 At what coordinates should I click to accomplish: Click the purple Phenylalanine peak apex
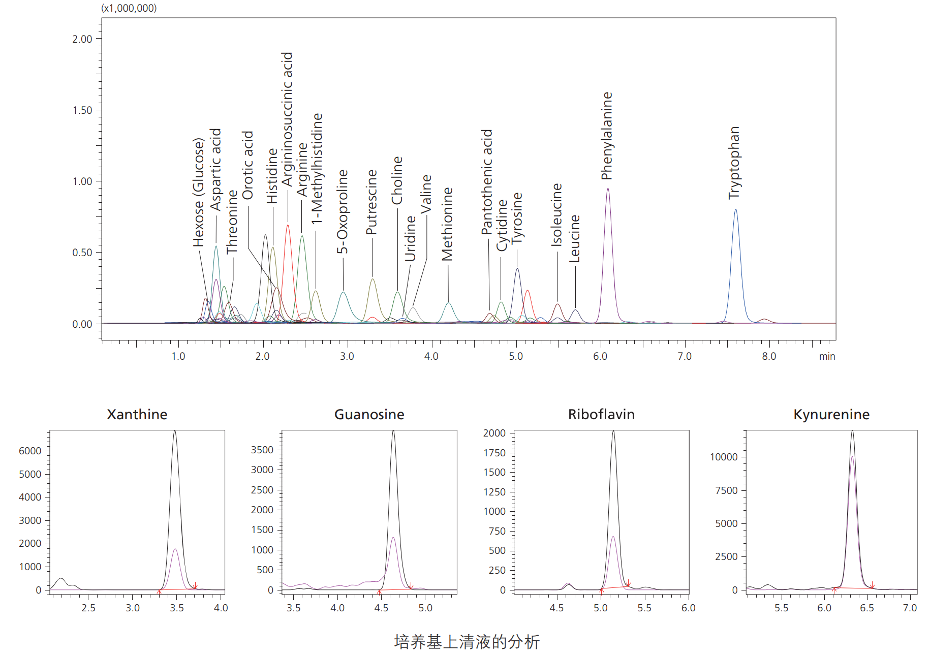[608, 189]
